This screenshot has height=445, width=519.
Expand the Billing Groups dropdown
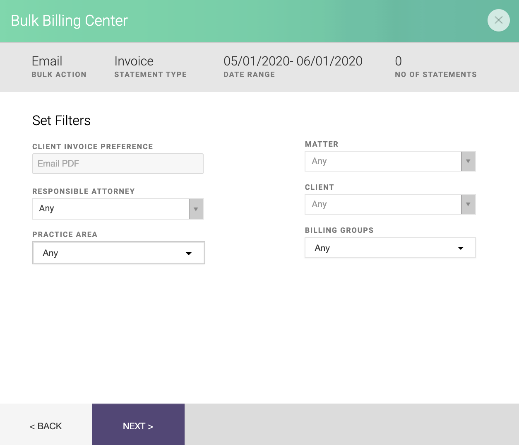point(389,247)
